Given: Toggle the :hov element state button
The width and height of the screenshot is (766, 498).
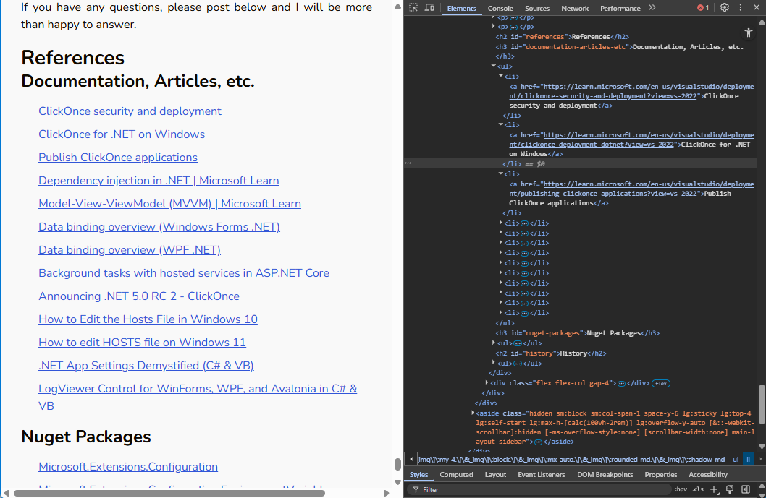Looking at the screenshot, I should pyautogui.click(x=681, y=489).
